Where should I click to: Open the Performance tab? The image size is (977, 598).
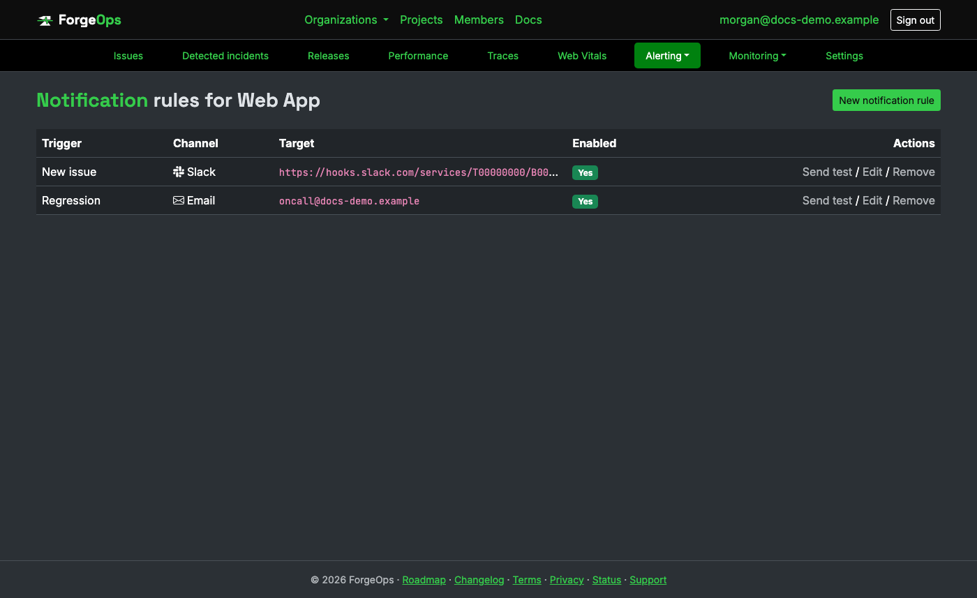click(x=418, y=56)
